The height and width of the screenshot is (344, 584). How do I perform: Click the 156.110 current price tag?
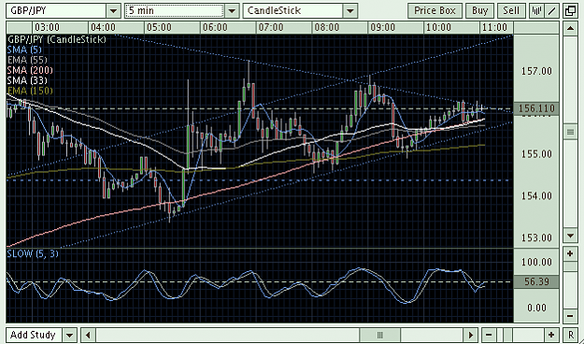click(x=536, y=108)
